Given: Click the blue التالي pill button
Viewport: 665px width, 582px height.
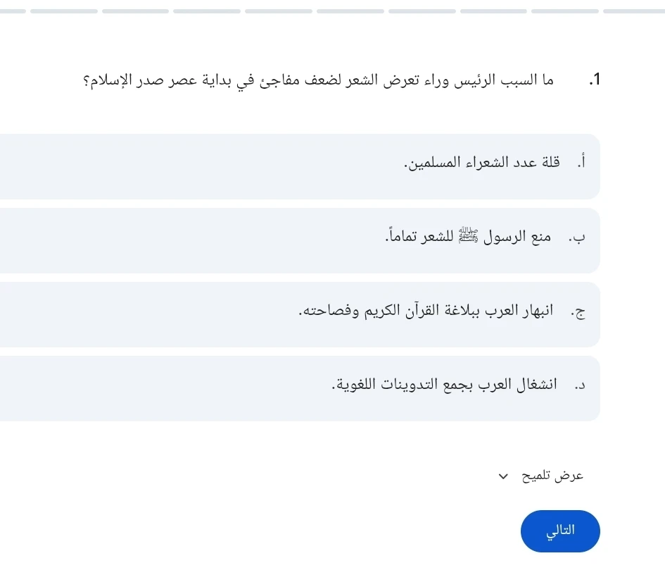Looking at the screenshot, I should click(559, 531).
